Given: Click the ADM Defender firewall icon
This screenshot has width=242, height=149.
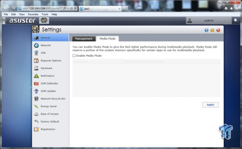Looking at the screenshot, I should 36,83.
